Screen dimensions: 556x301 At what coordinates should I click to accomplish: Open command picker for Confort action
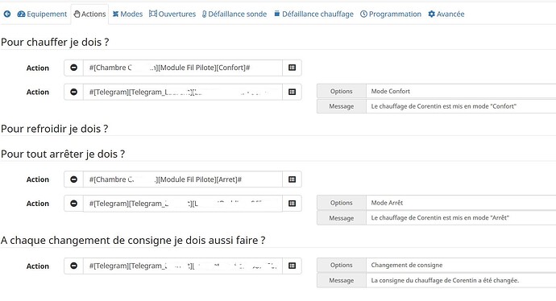[x=292, y=68]
